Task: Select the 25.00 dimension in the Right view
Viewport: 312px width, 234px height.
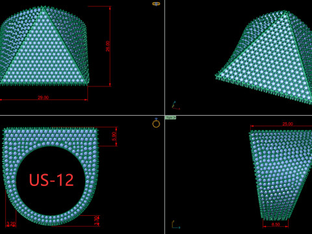Action: coord(287,124)
